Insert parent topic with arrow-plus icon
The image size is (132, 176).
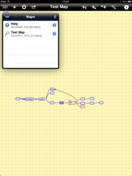click(x=104, y=7)
